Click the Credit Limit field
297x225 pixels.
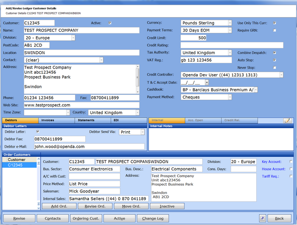(x=193, y=38)
